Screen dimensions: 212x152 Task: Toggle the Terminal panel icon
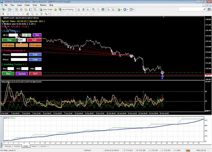coord(31,9)
